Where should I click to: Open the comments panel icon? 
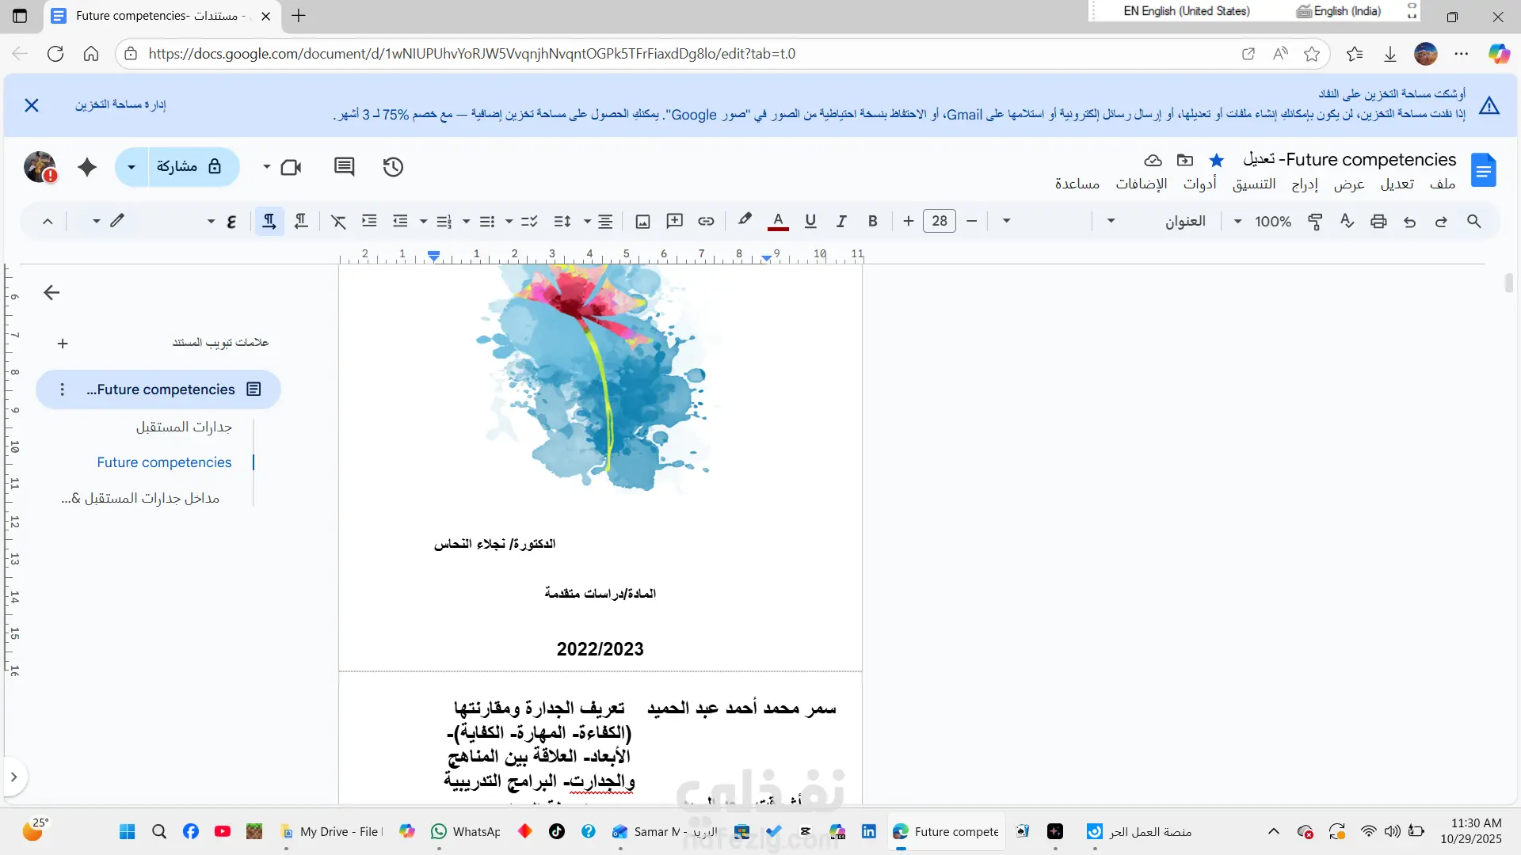tap(344, 167)
